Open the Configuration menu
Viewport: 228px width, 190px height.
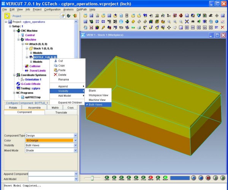[52, 10]
